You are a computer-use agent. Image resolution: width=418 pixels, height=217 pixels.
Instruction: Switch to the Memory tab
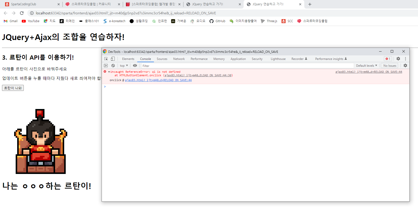(219, 59)
